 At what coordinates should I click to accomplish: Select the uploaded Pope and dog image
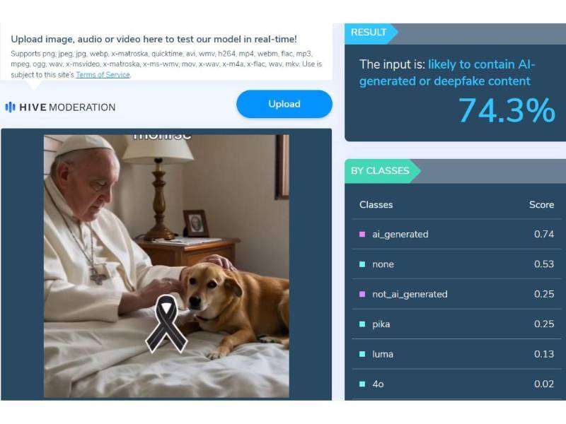[166, 266]
